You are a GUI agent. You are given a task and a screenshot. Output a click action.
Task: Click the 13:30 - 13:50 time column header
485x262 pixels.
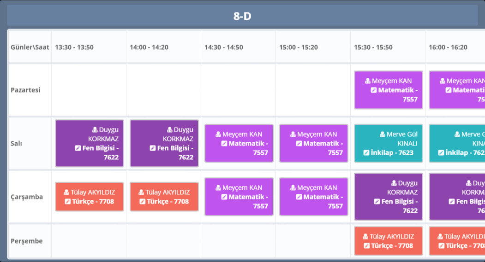click(74, 47)
